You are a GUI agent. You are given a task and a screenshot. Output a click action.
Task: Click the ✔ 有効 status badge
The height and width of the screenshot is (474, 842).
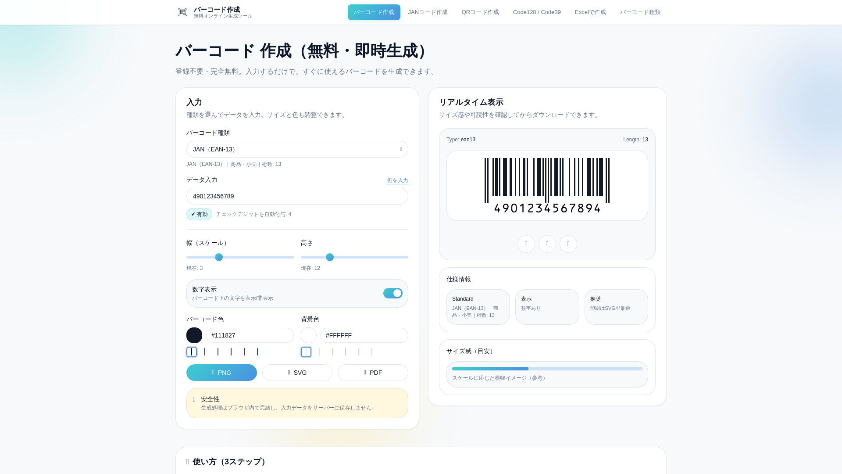click(199, 214)
